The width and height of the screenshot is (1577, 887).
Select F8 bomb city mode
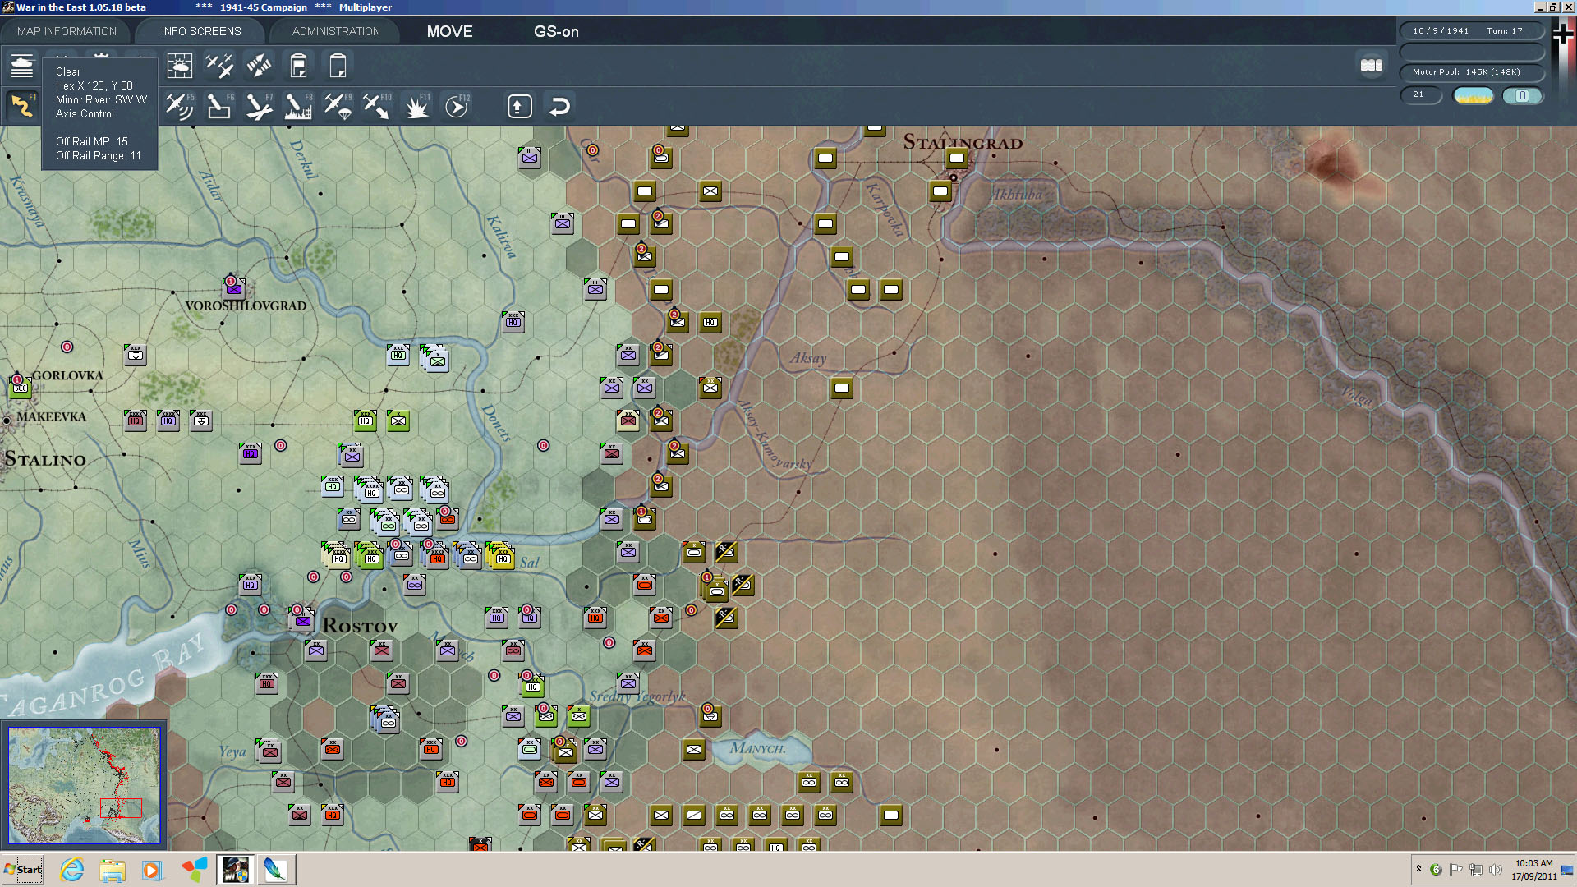pos(298,106)
